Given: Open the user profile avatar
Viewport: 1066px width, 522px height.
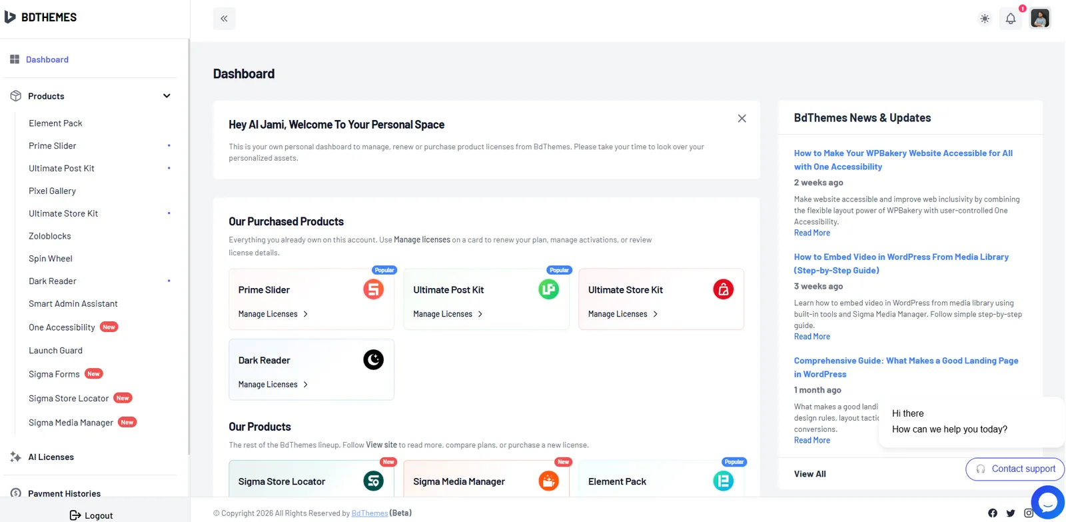Looking at the screenshot, I should pyautogui.click(x=1040, y=18).
